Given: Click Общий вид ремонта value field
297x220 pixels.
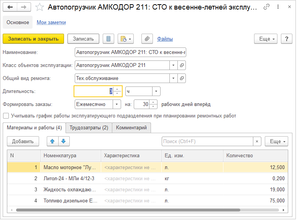Looking at the screenshot, I should click(x=122, y=78).
